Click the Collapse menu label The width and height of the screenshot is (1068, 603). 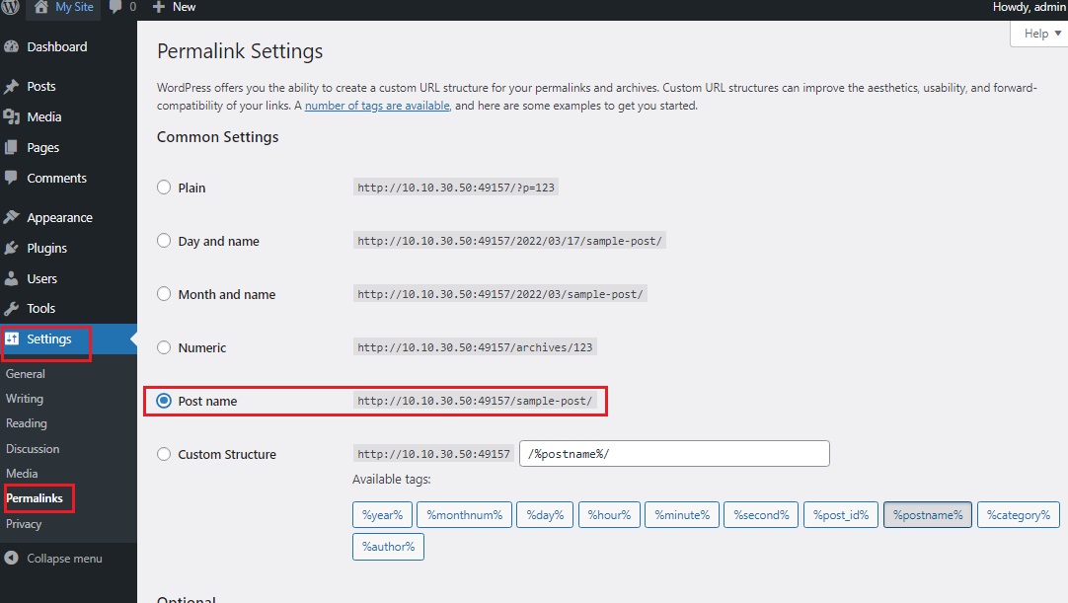[65, 558]
